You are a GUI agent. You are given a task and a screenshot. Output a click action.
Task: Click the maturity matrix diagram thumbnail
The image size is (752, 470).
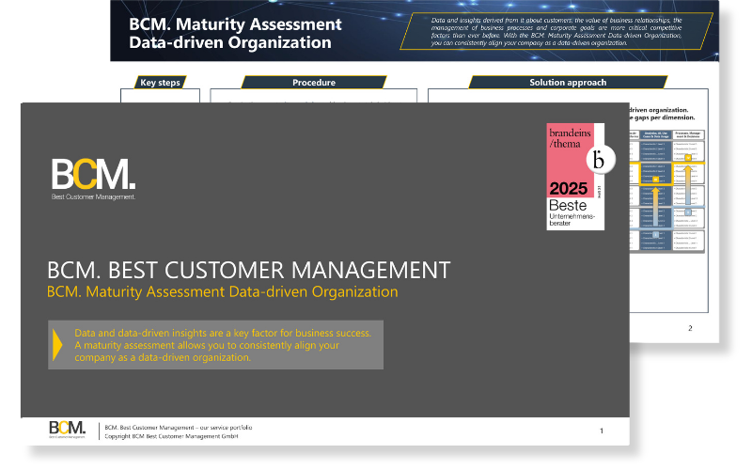(x=666, y=191)
